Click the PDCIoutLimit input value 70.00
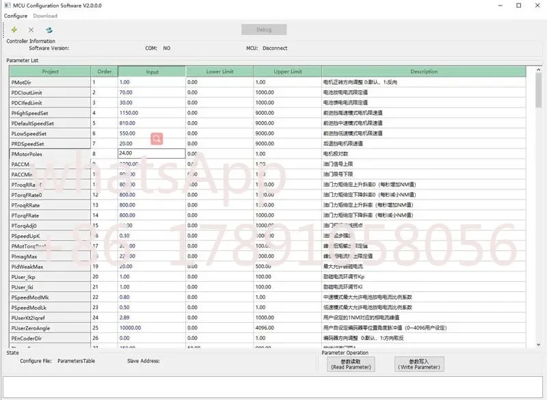This screenshot has width=547, height=400. point(126,92)
